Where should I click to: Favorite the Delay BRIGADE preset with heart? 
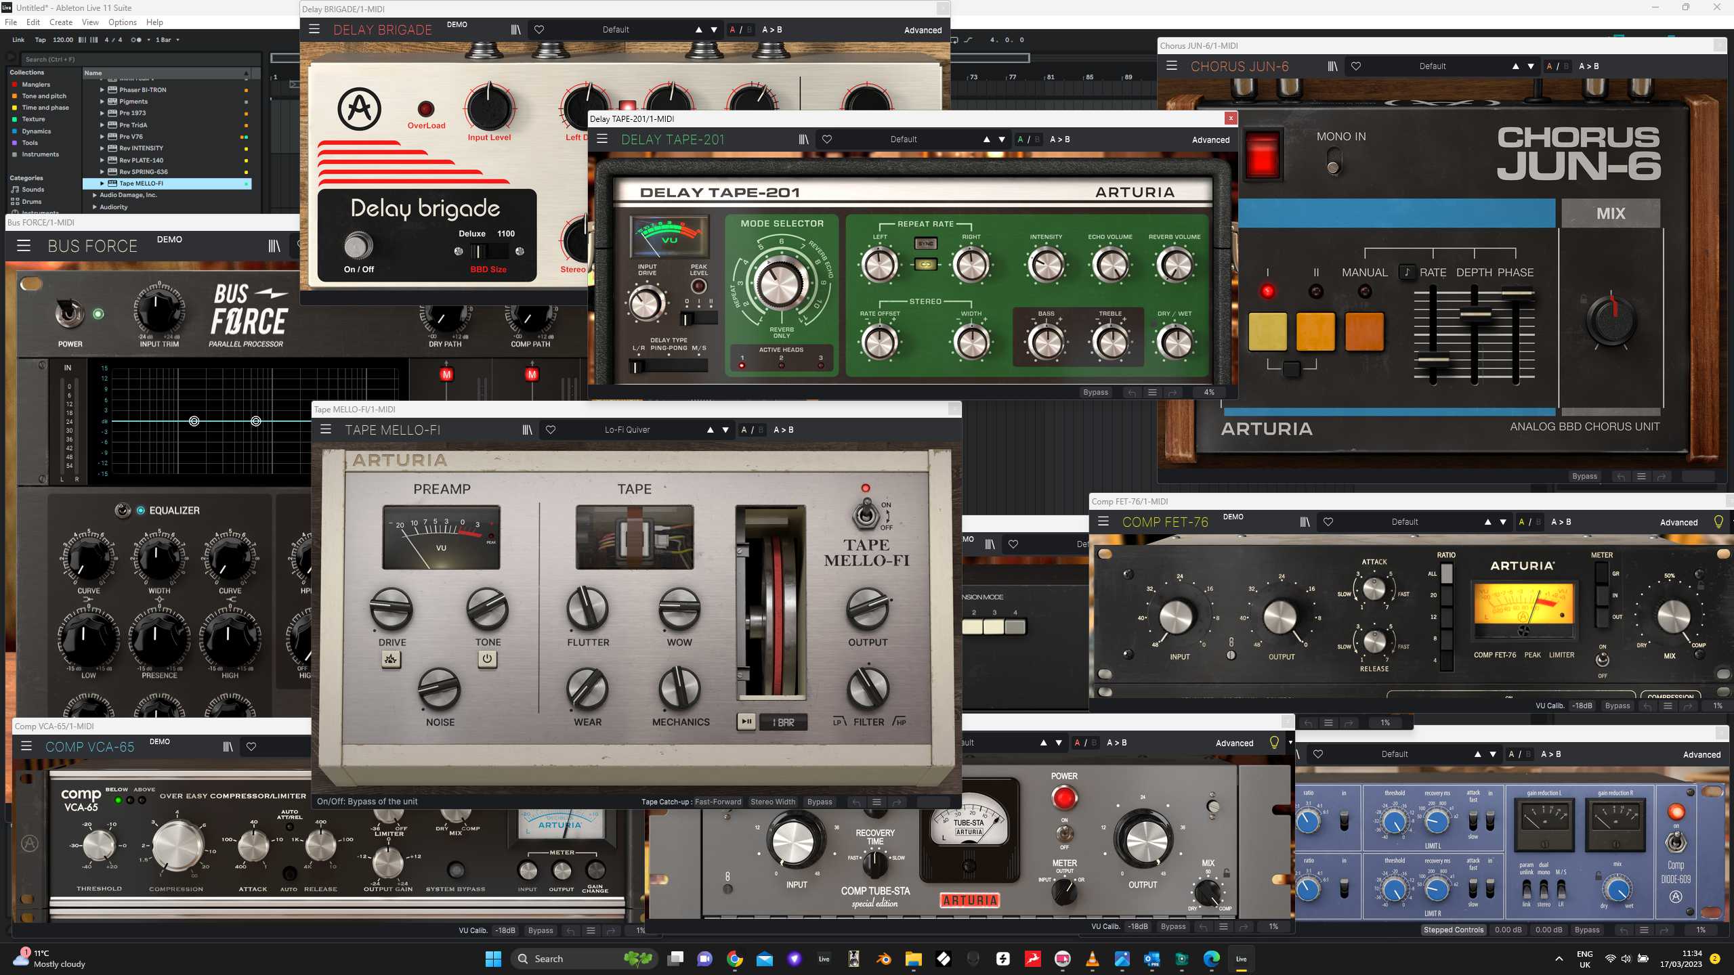(539, 29)
